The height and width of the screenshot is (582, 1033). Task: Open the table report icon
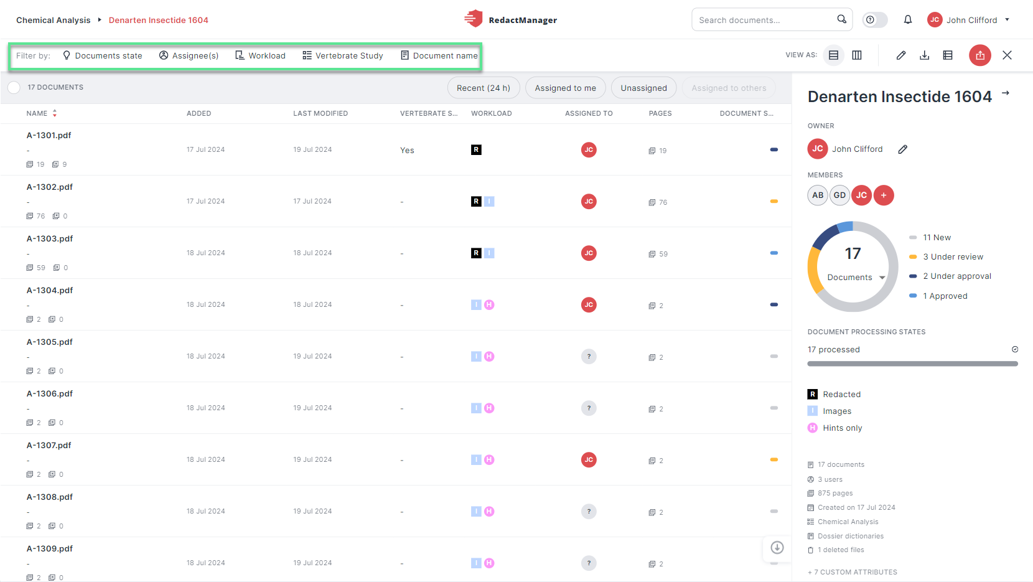click(x=948, y=55)
